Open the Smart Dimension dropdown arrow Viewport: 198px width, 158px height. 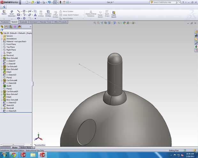[12, 19]
